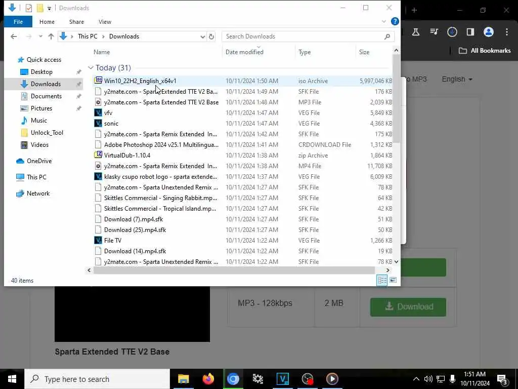518x389 pixels.
Task: Open Settings gear on the taskbar
Action: [x=257, y=379]
